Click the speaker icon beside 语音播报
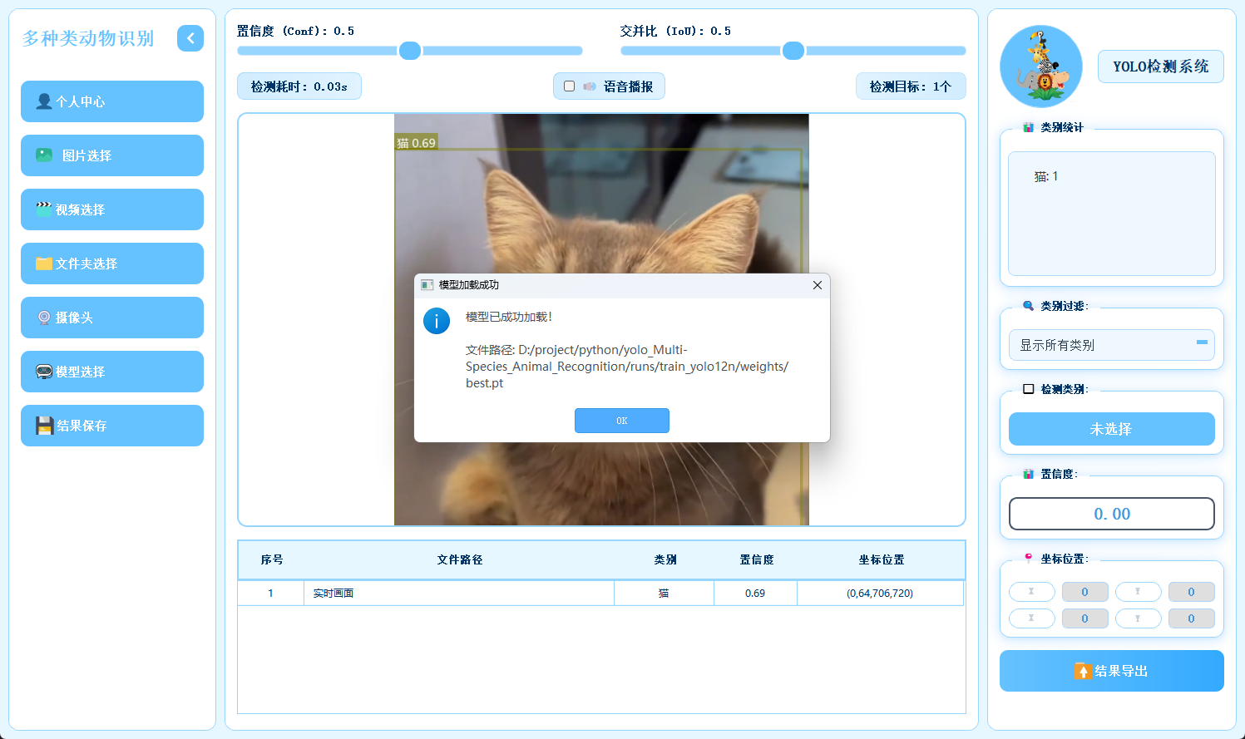This screenshot has width=1245, height=739. [590, 86]
